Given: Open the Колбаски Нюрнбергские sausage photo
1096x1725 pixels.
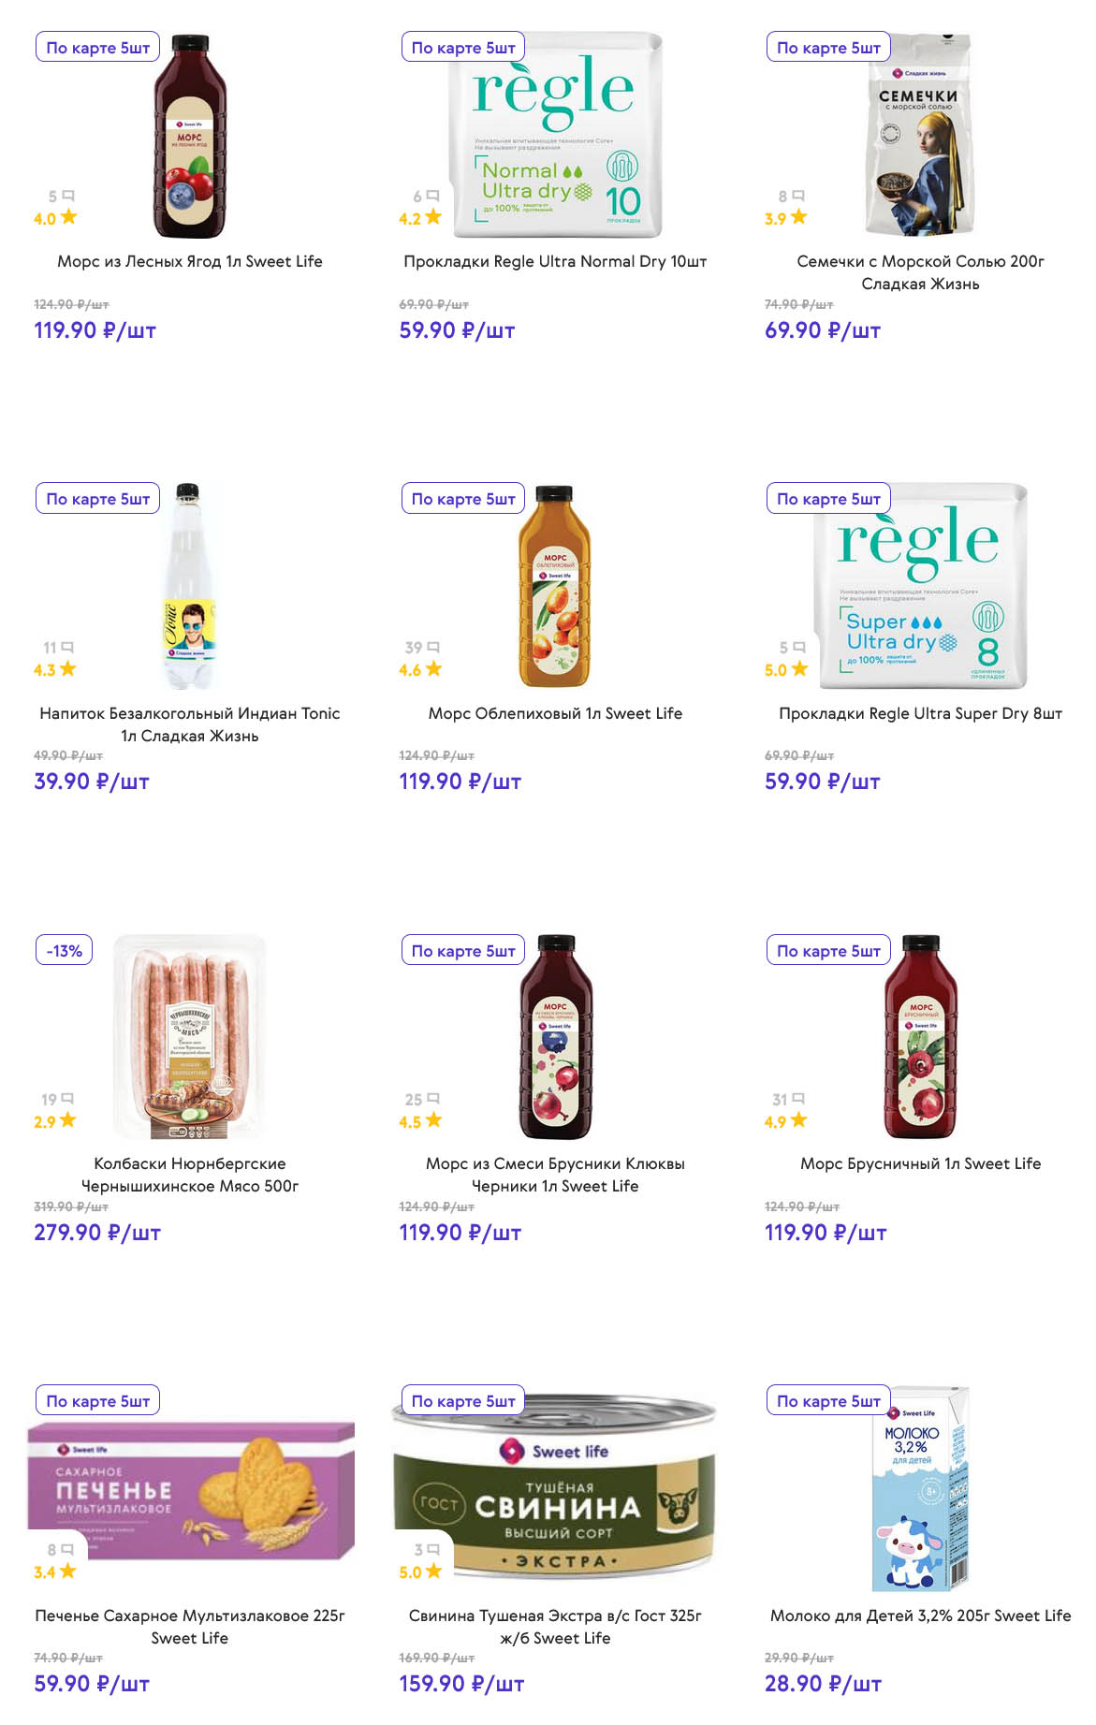Looking at the screenshot, I should tap(190, 1037).
